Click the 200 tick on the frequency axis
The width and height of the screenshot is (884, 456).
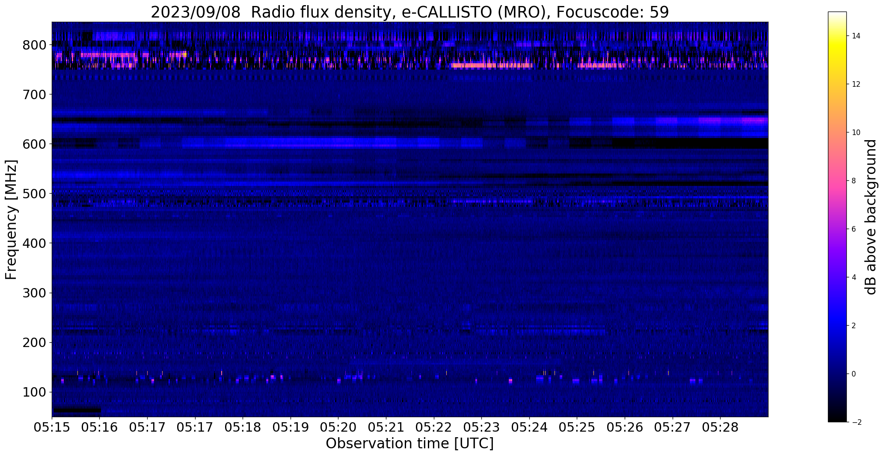tap(34, 342)
